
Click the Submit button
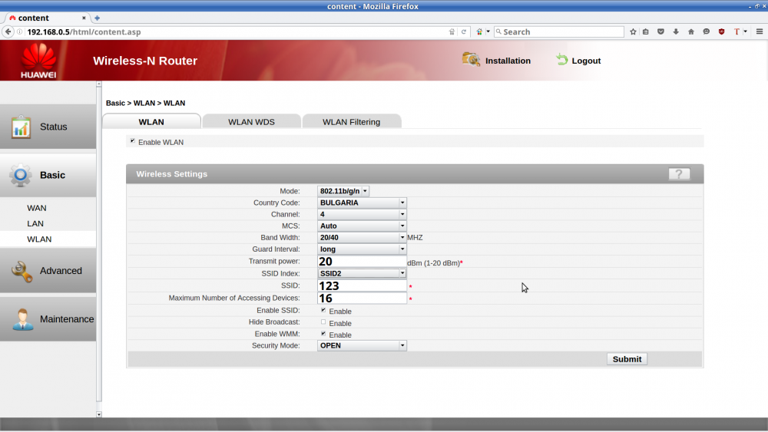click(627, 359)
